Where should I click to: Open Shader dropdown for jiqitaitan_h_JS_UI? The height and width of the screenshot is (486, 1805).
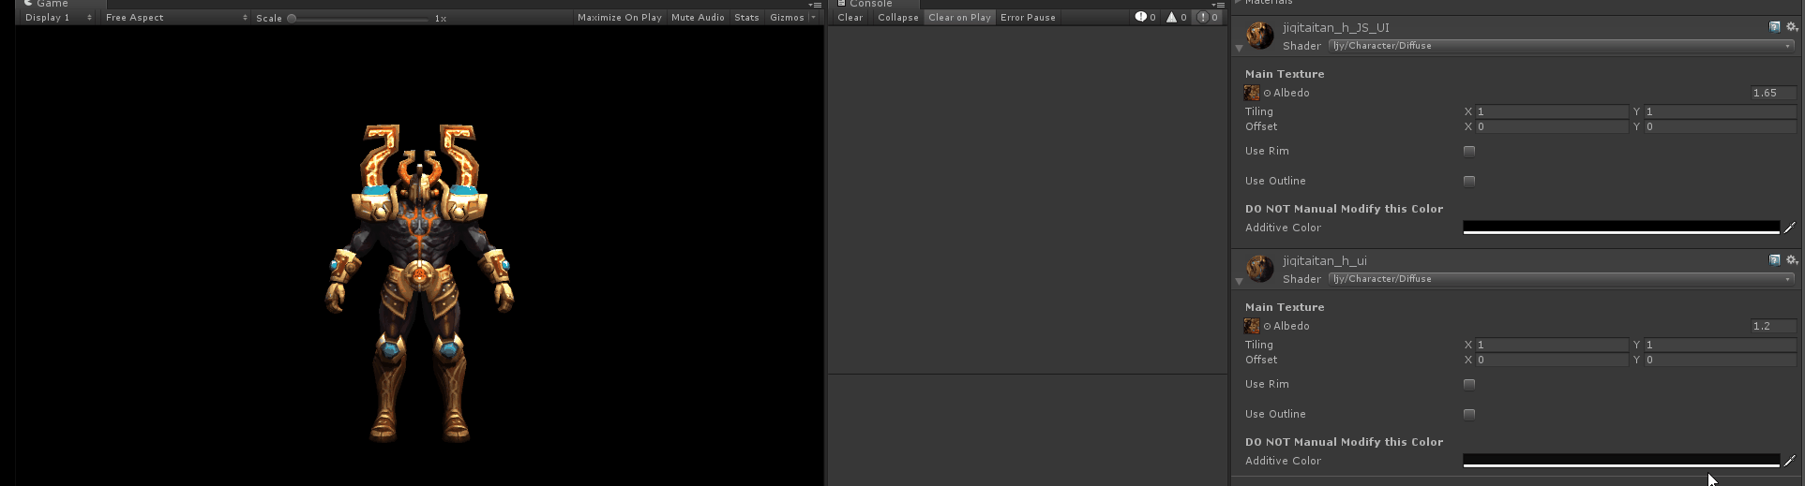point(1562,45)
